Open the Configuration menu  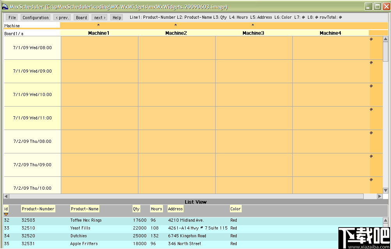[x=35, y=17]
